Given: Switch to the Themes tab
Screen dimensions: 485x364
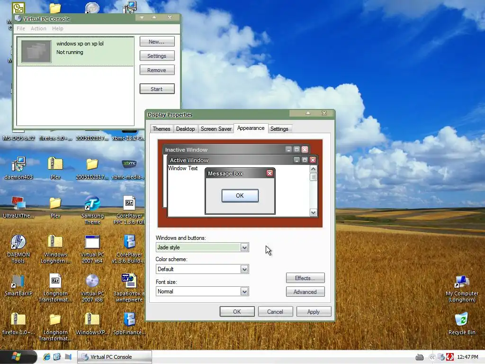Looking at the screenshot, I should (161, 129).
